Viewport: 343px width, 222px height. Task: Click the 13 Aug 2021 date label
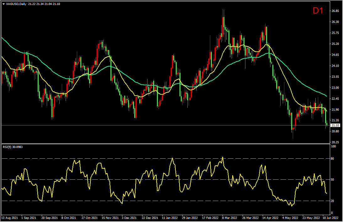pos(10,218)
